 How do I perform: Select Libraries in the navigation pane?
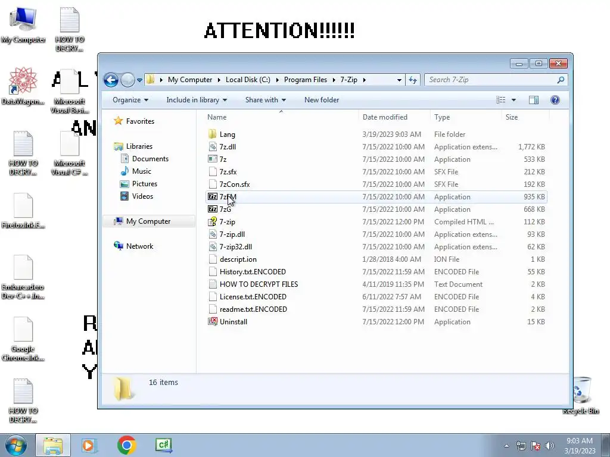click(139, 146)
